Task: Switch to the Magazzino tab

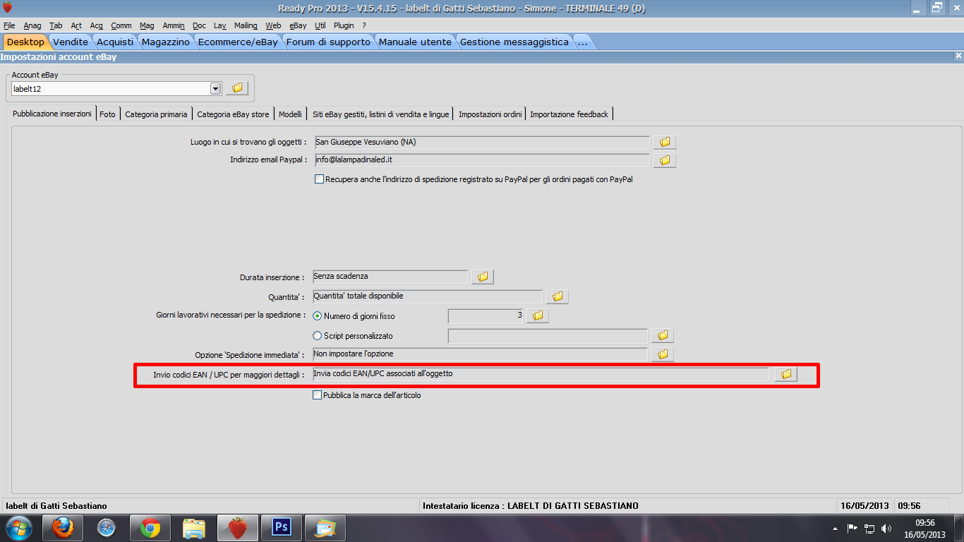Action: click(166, 42)
